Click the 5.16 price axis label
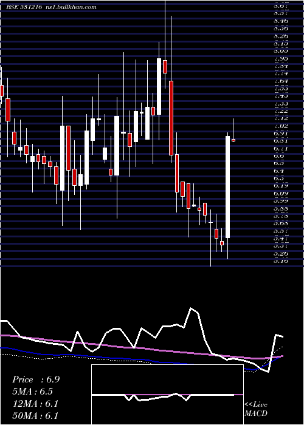This screenshot has height=425, width=304. pos(281,261)
